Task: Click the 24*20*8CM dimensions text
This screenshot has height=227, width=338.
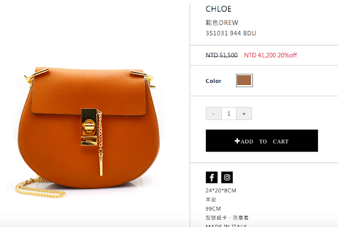Action: point(221,191)
